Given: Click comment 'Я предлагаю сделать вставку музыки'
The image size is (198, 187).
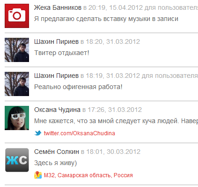Looking at the screenshot, I should [x=106, y=19].
